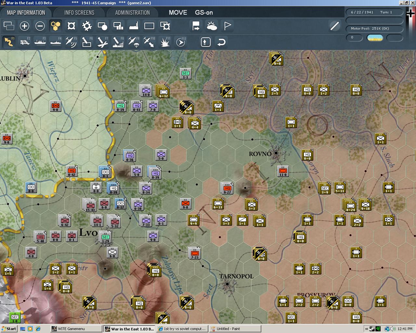Select the red armored unit 11-0
Viewport: 416px width, 333px height.
click(283, 171)
